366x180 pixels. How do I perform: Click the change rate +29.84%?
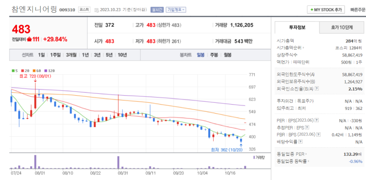(55, 39)
